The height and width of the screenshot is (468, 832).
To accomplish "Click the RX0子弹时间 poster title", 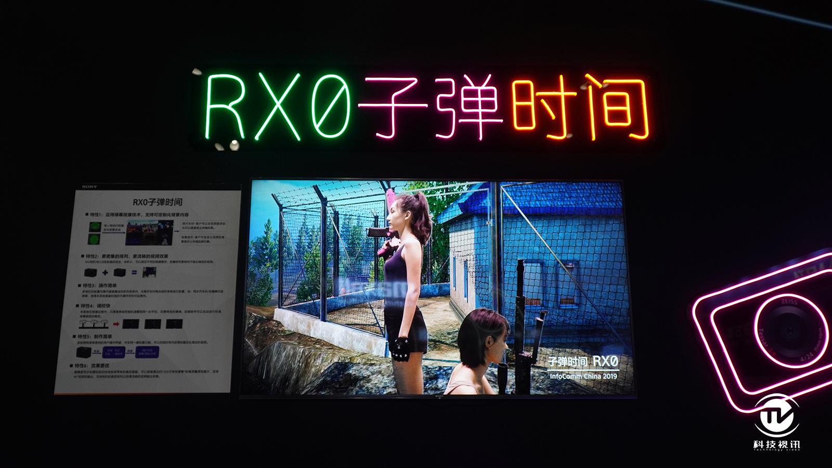I will coord(158,200).
